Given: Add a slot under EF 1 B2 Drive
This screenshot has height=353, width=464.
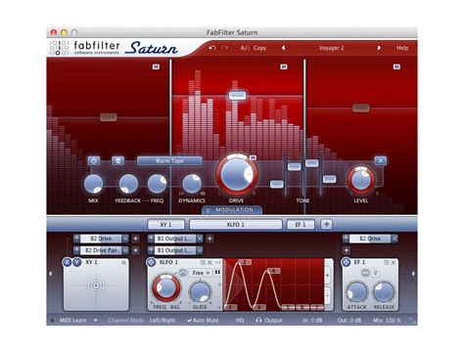Looking at the screenshot, I should (347, 250).
